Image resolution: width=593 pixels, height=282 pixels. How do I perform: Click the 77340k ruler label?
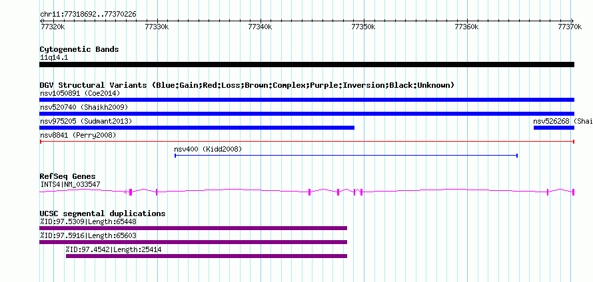(x=262, y=27)
